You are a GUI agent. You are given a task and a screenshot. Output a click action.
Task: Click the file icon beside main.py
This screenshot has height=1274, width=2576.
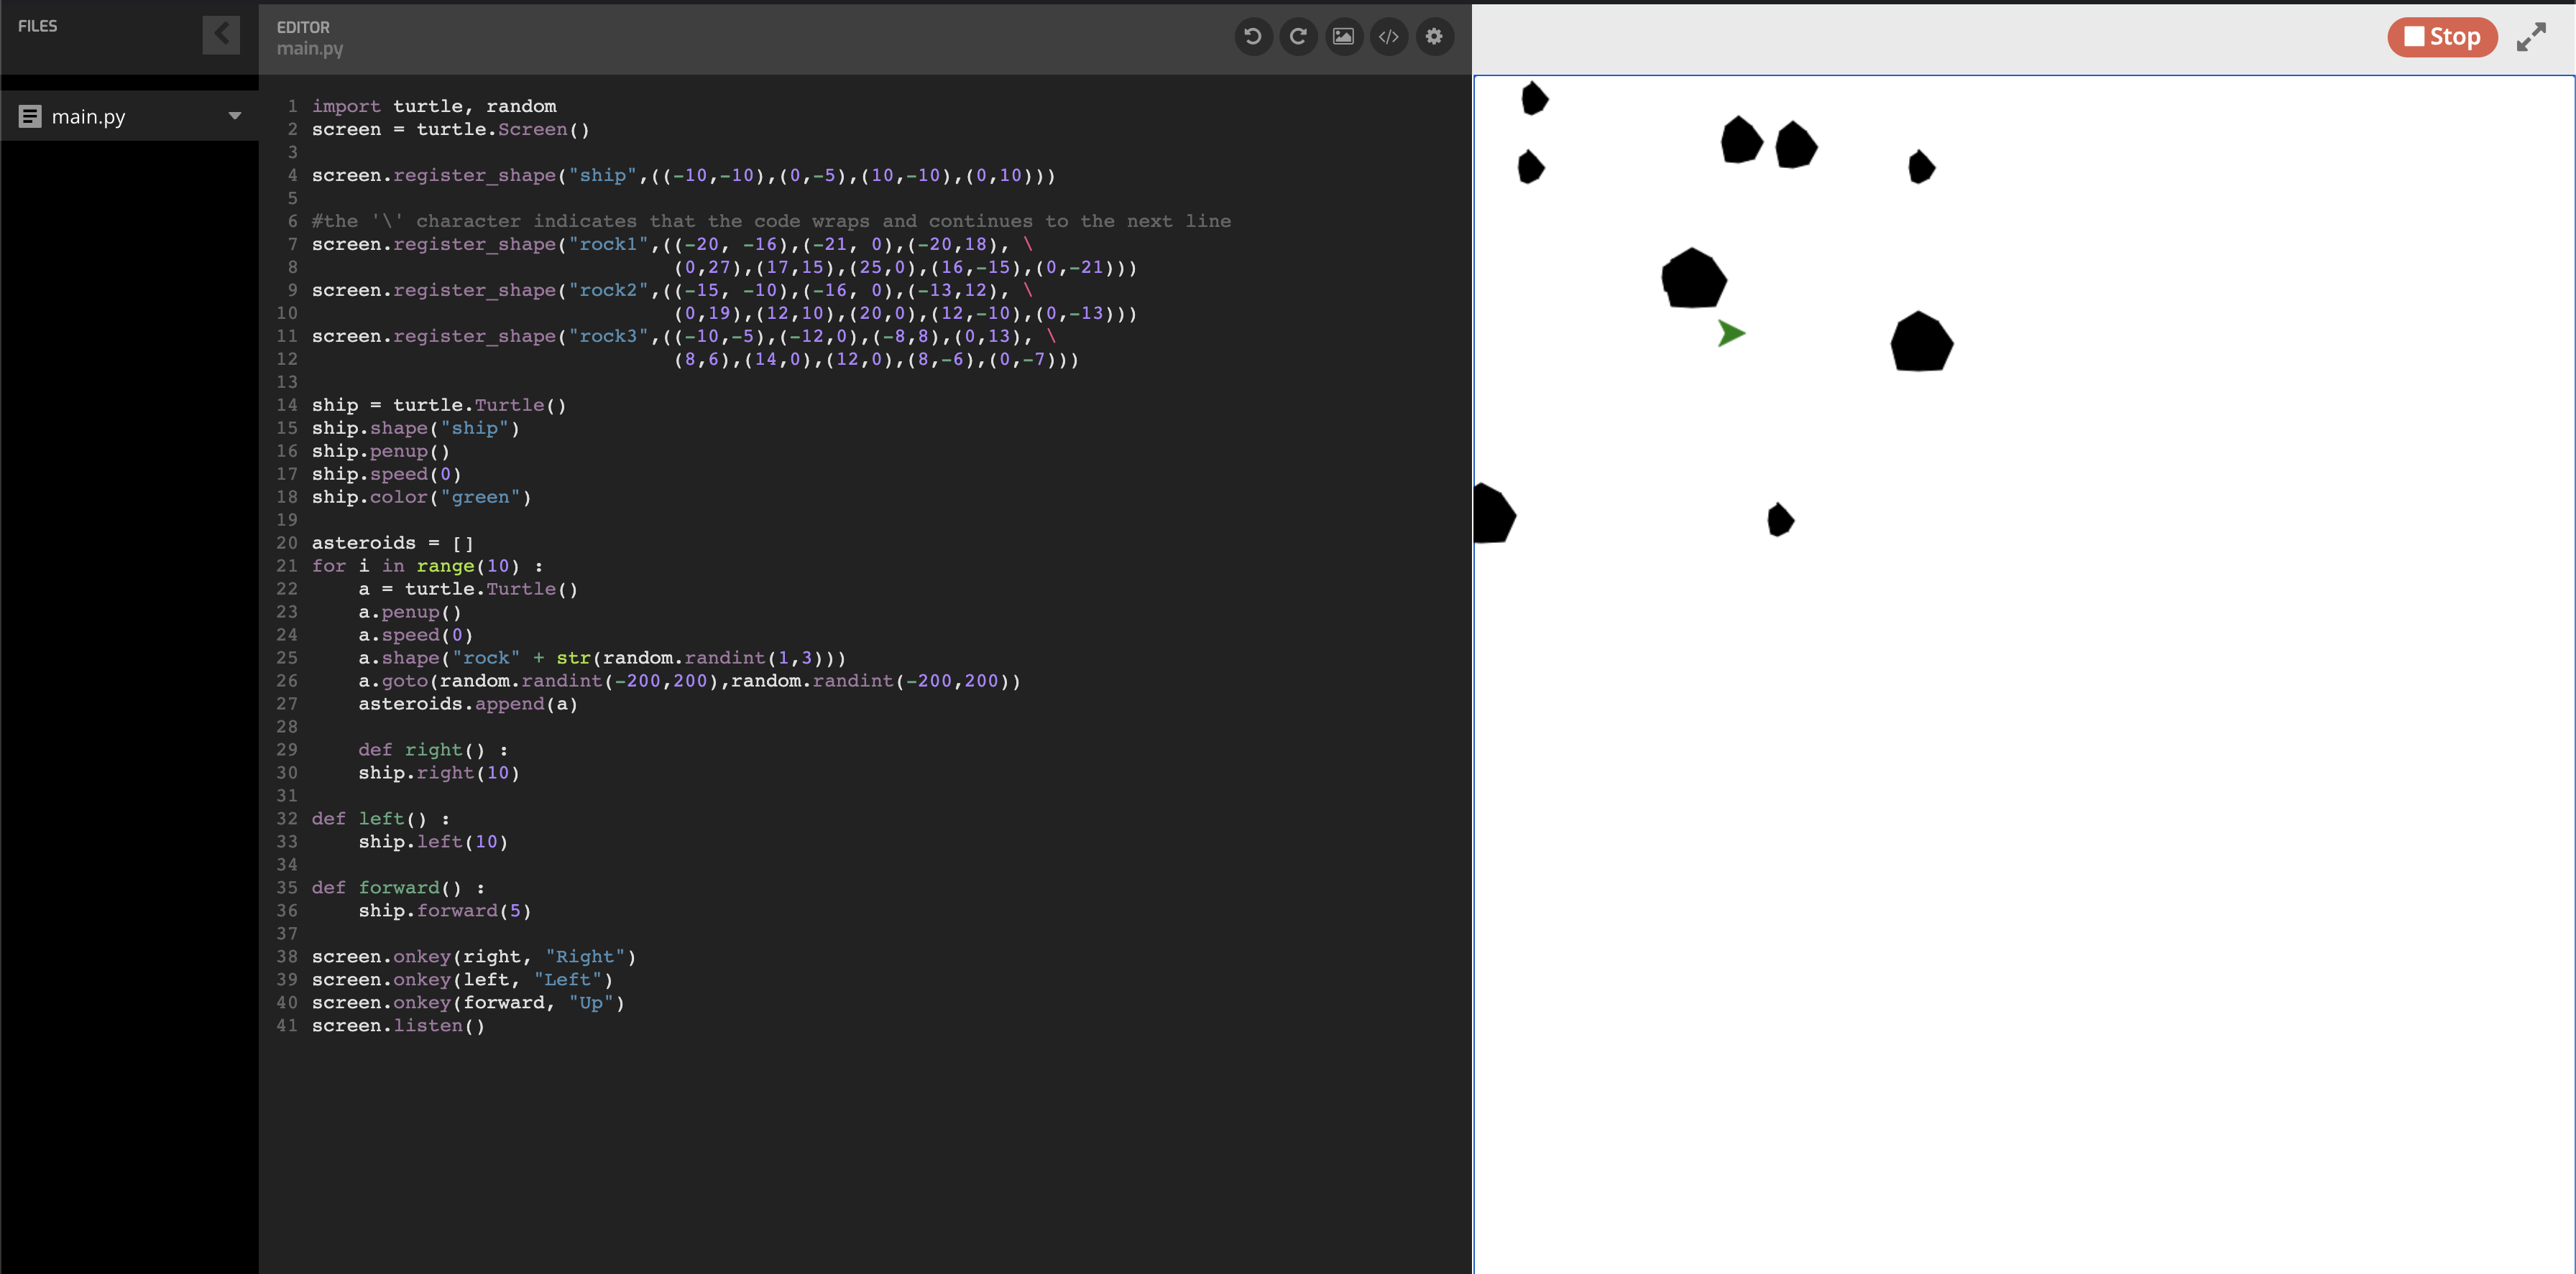coord(30,116)
